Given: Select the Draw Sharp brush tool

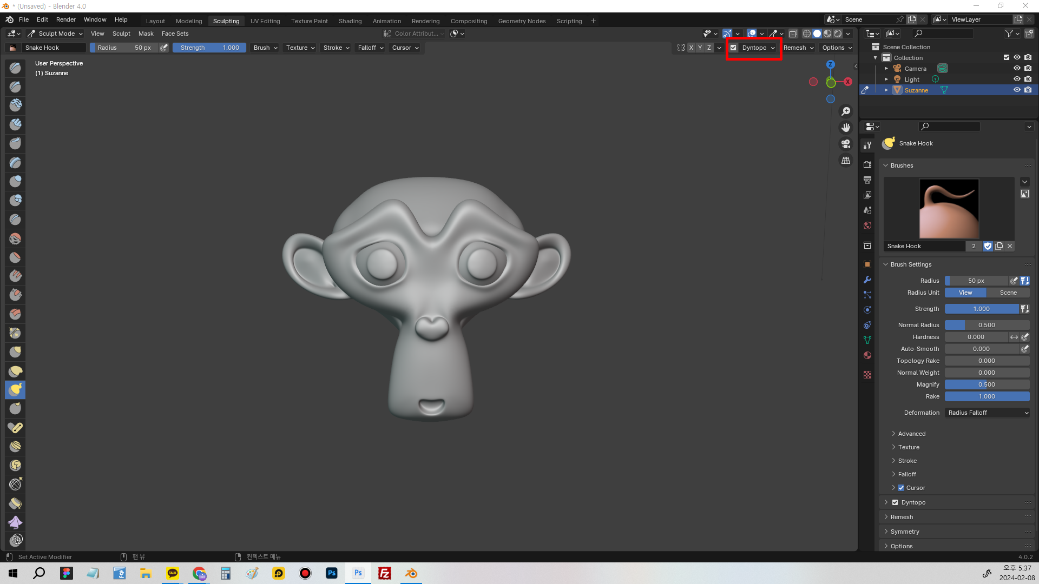Looking at the screenshot, I should [x=15, y=87].
